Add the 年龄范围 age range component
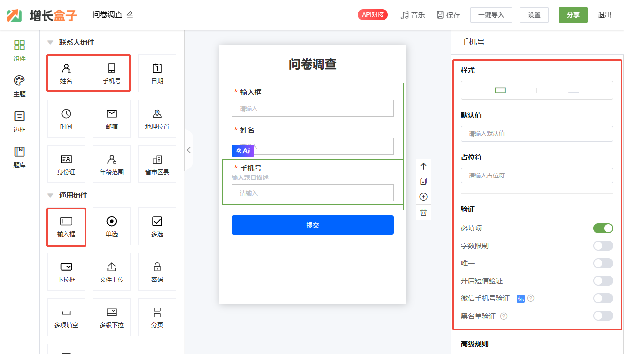Image resolution: width=624 pixels, height=354 pixels. pyautogui.click(x=112, y=164)
